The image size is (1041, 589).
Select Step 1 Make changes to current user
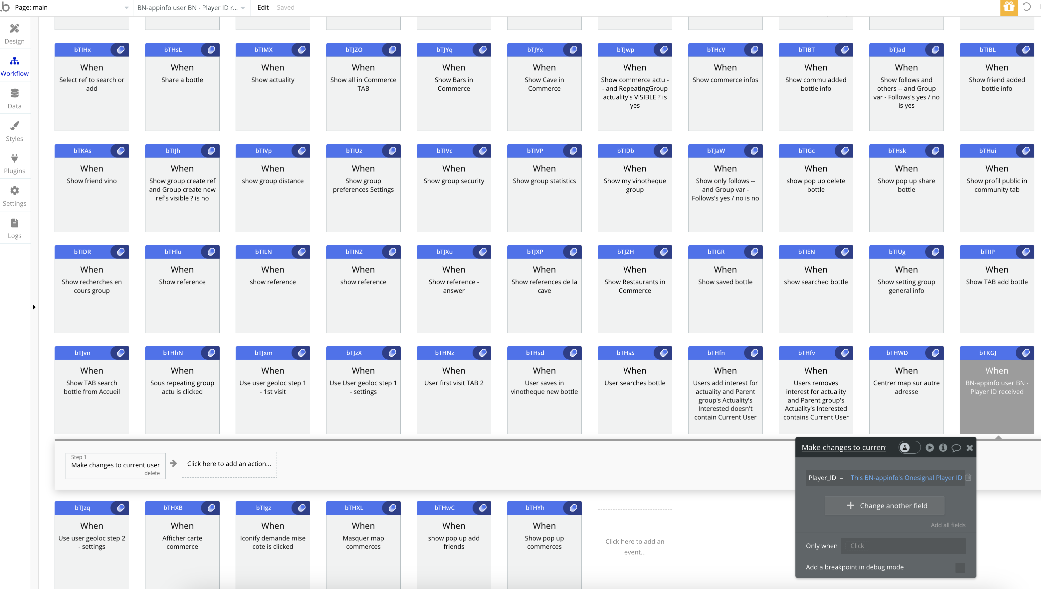(115, 465)
